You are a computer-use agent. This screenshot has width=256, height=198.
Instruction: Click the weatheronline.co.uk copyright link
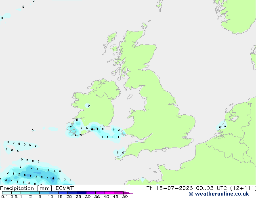tap(219, 194)
